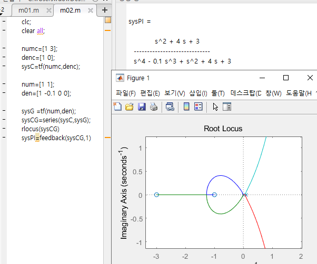Open the 데스크탑 menu in Figure 1
Image resolution: width=317 pixels, height=264 pixels.
pyautogui.click(x=246, y=93)
